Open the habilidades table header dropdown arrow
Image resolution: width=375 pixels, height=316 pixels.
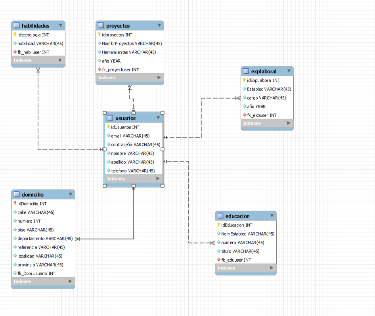point(60,25)
